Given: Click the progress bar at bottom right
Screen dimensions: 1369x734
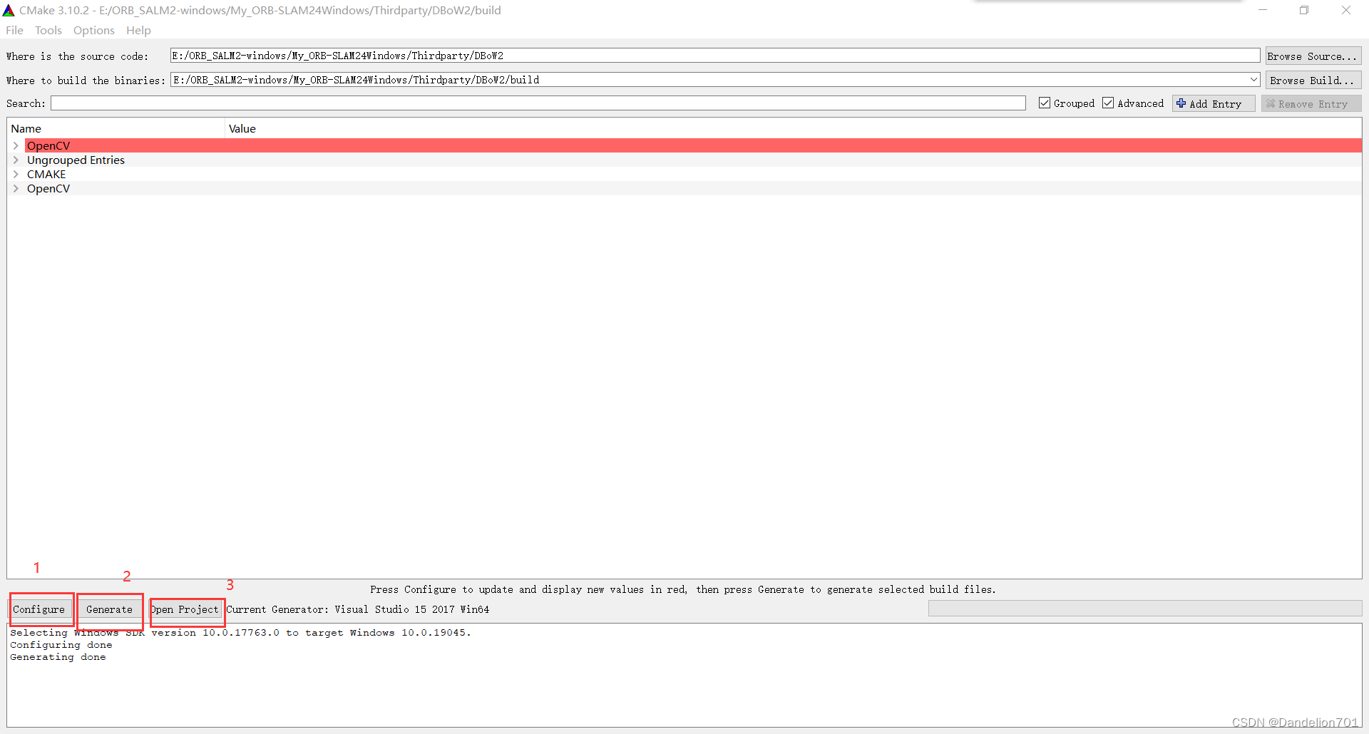Looking at the screenshot, I should click(x=1145, y=608).
